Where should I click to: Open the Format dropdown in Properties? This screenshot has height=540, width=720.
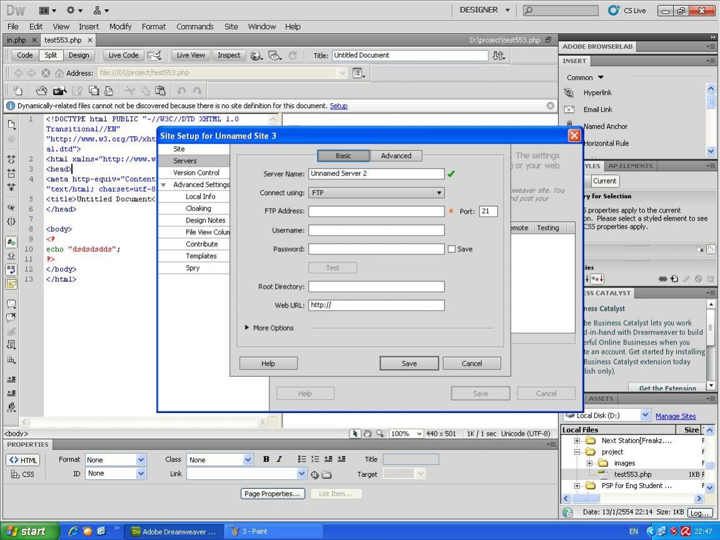[x=141, y=459]
